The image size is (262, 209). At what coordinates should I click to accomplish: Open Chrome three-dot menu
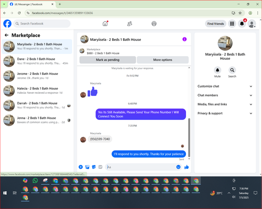click(258, 13)
